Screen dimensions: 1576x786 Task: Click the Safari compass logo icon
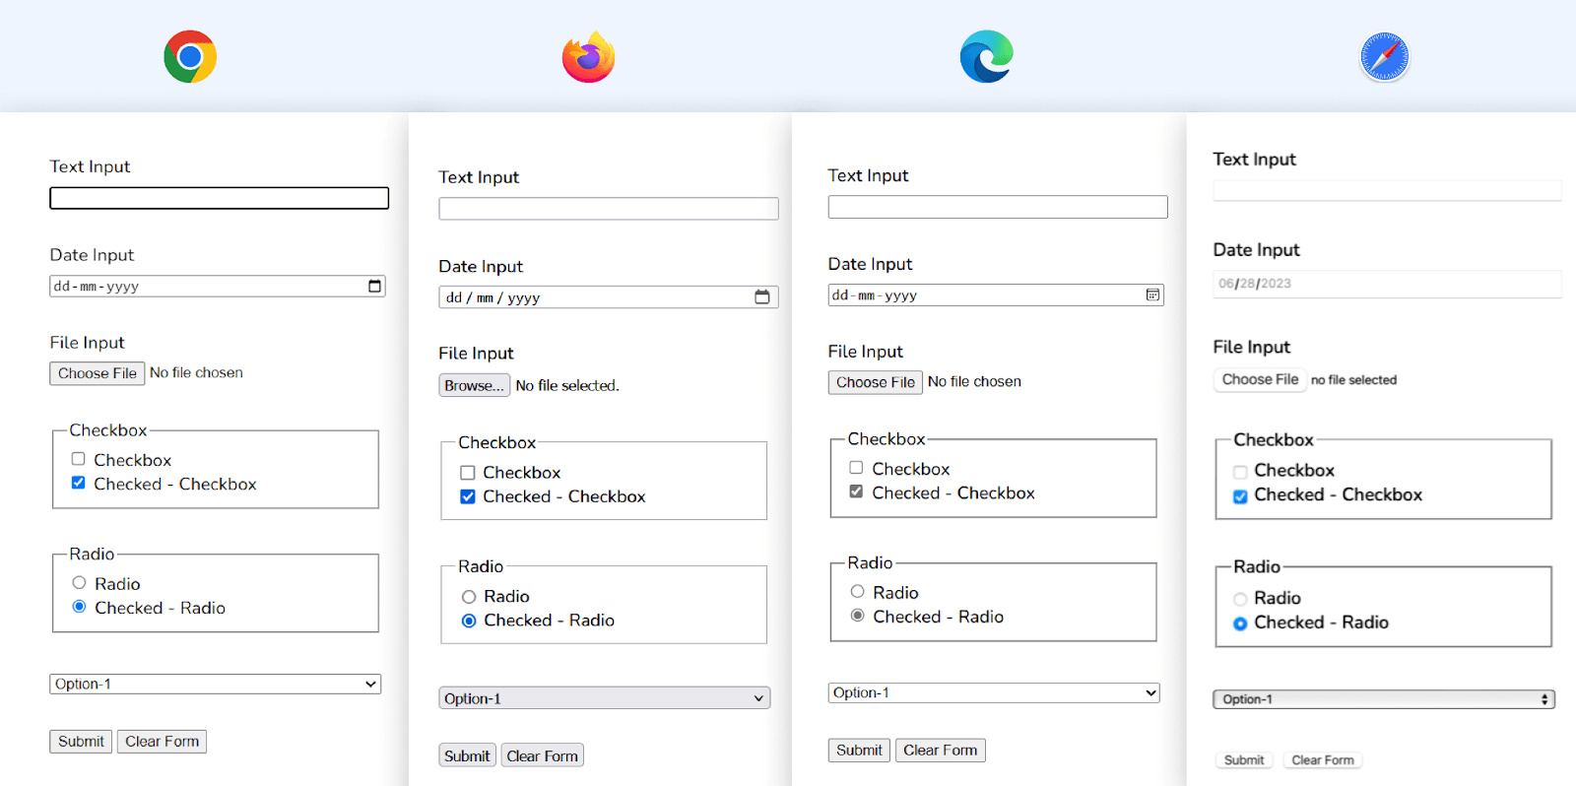click(x=1385, y=57)
